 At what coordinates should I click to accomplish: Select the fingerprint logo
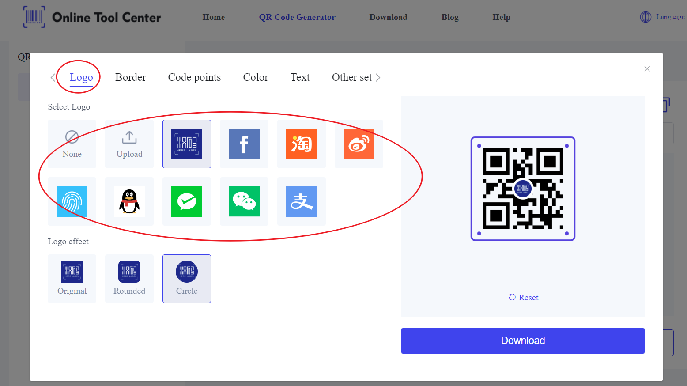[72, 201]
